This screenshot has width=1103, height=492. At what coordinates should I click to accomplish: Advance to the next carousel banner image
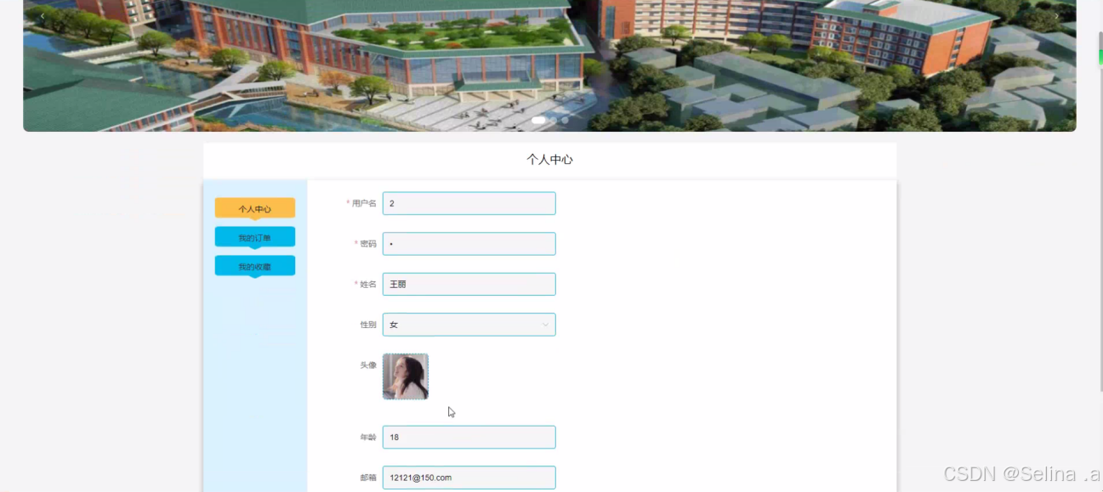1057,15
